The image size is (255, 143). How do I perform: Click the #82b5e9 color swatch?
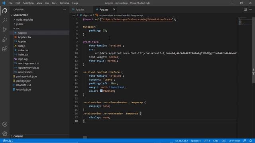click(x=101, y=91)
